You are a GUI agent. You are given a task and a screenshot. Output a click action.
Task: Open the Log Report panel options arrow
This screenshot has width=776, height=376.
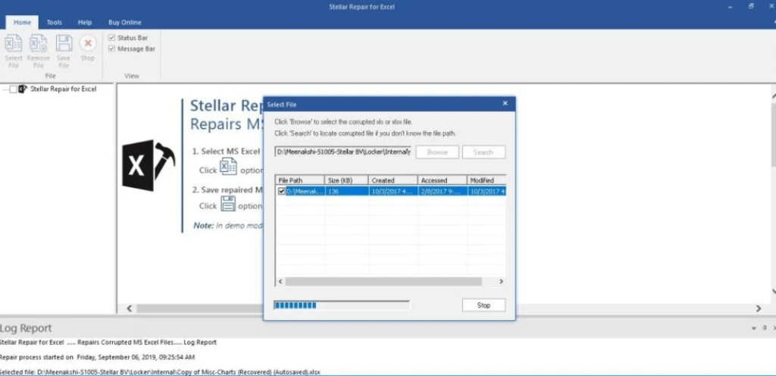click(754, 327)
